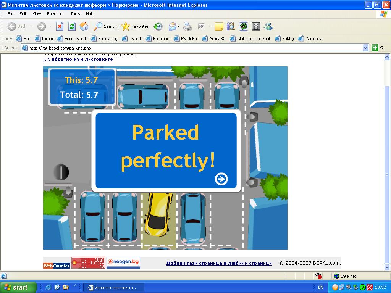391x293 pixels.
Task: Open the Windows Messenger icon
Action: (268, 26)
